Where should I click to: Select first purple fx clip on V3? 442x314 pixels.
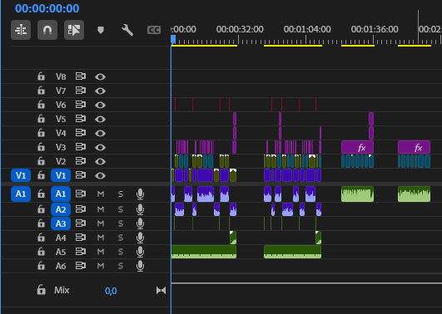(357, 147)
